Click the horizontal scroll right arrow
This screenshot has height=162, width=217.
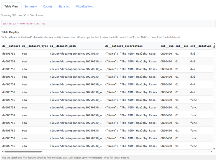pos(211,151)
